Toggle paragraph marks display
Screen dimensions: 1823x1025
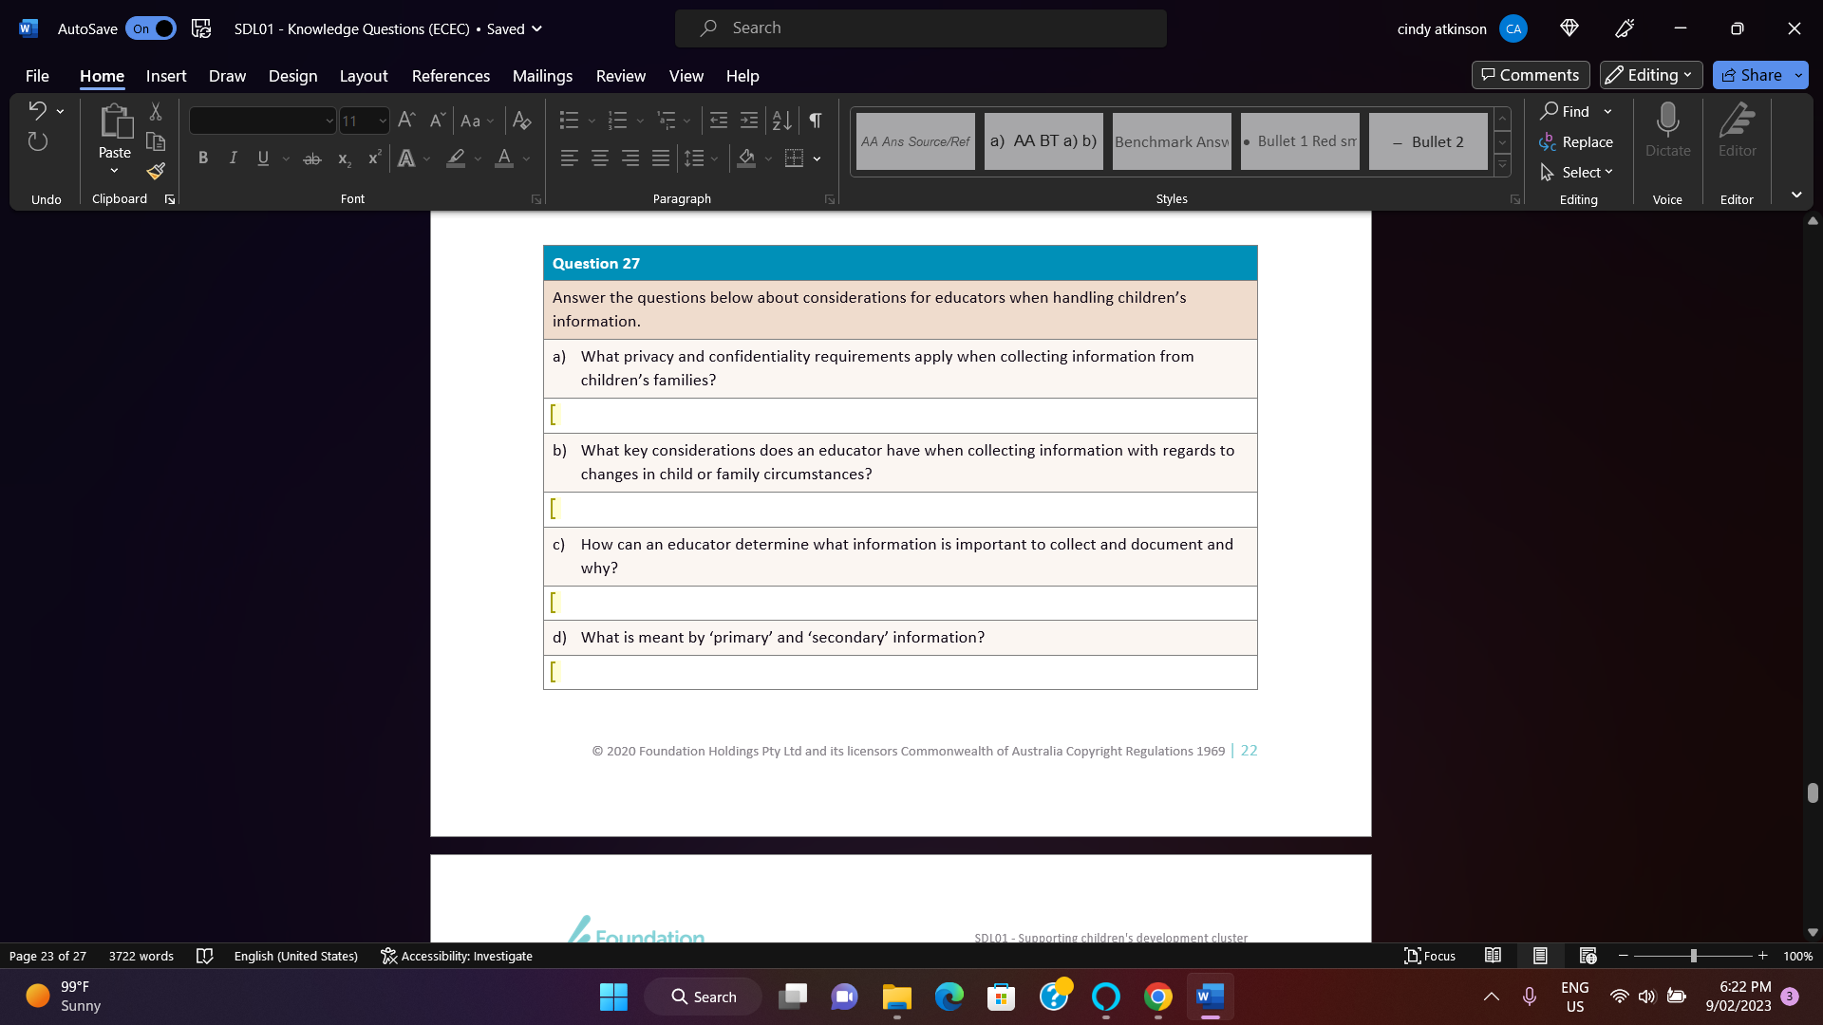(815, 121)
